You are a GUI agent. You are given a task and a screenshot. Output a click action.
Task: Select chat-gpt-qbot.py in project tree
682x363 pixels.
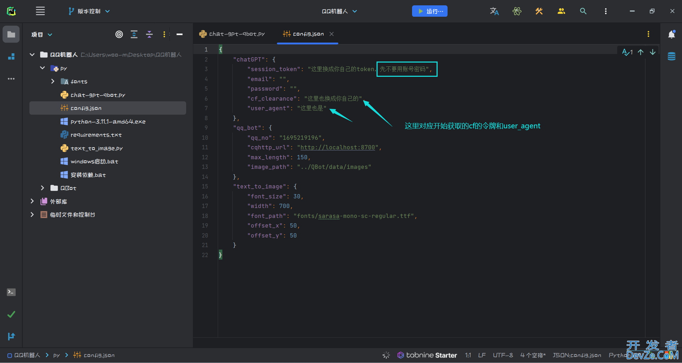[98, 95]
